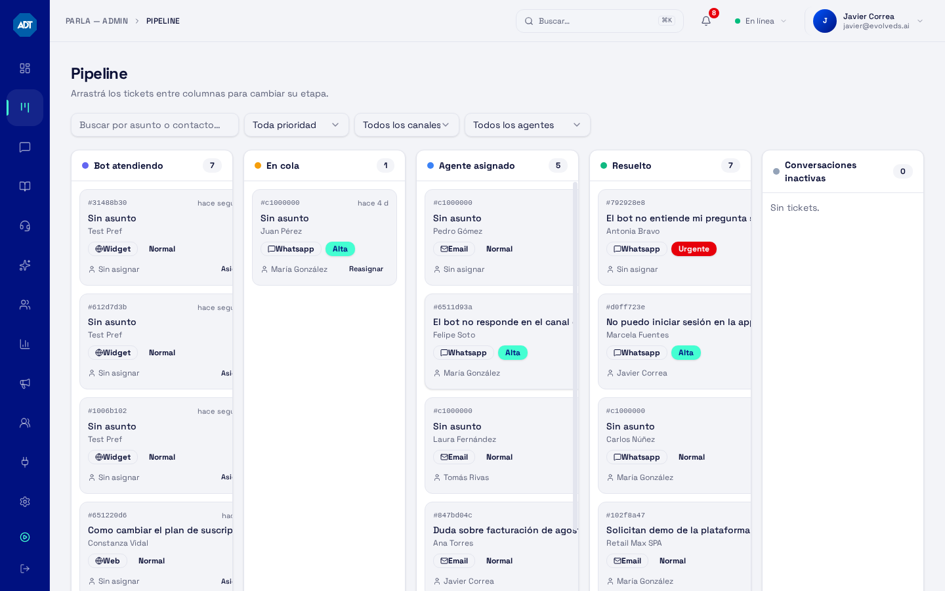Expand the user menu chevron beside Javier Correa
Screen dimensions: 945x591
point(920,21)
